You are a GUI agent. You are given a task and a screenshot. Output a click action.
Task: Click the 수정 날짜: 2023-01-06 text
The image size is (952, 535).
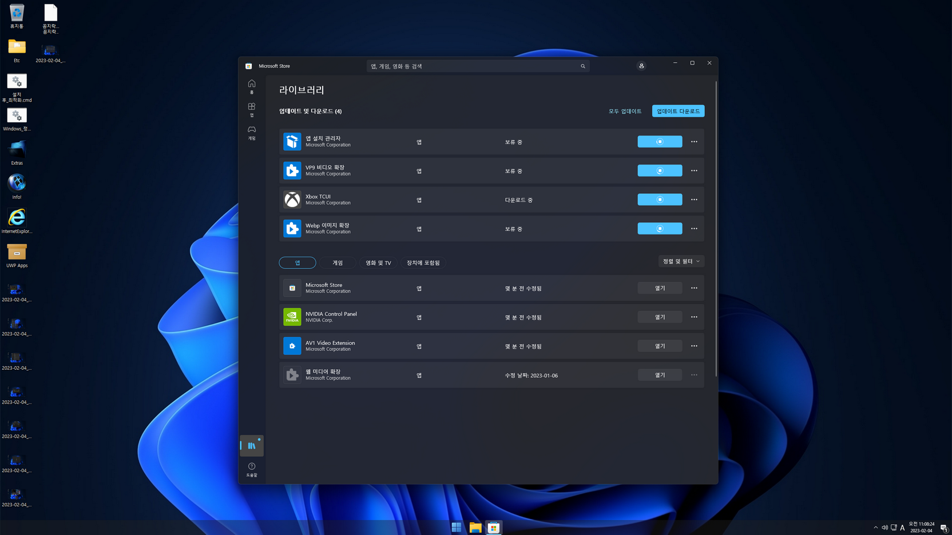pos(531,376)
